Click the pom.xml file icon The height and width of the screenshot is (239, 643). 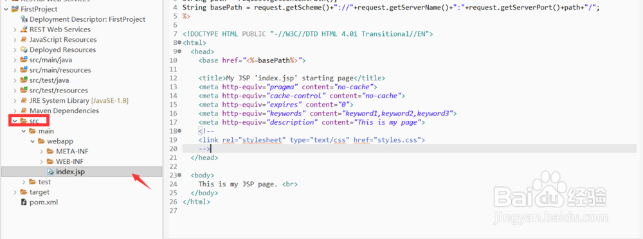point(24,202)
